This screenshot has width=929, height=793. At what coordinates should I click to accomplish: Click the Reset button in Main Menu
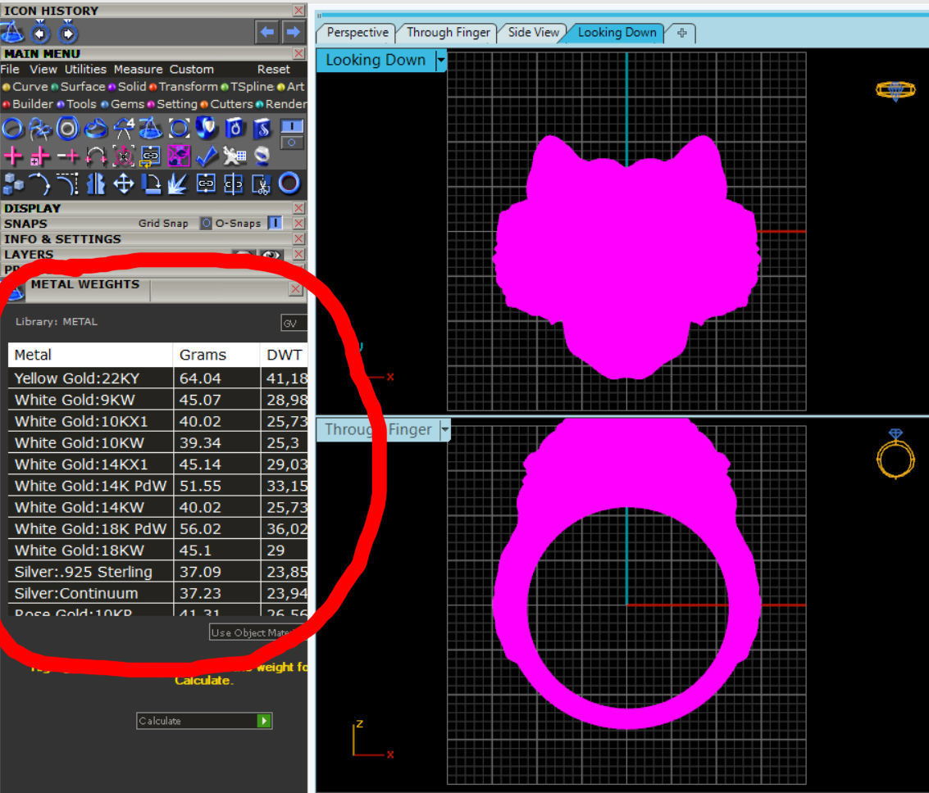click(273, 70)
